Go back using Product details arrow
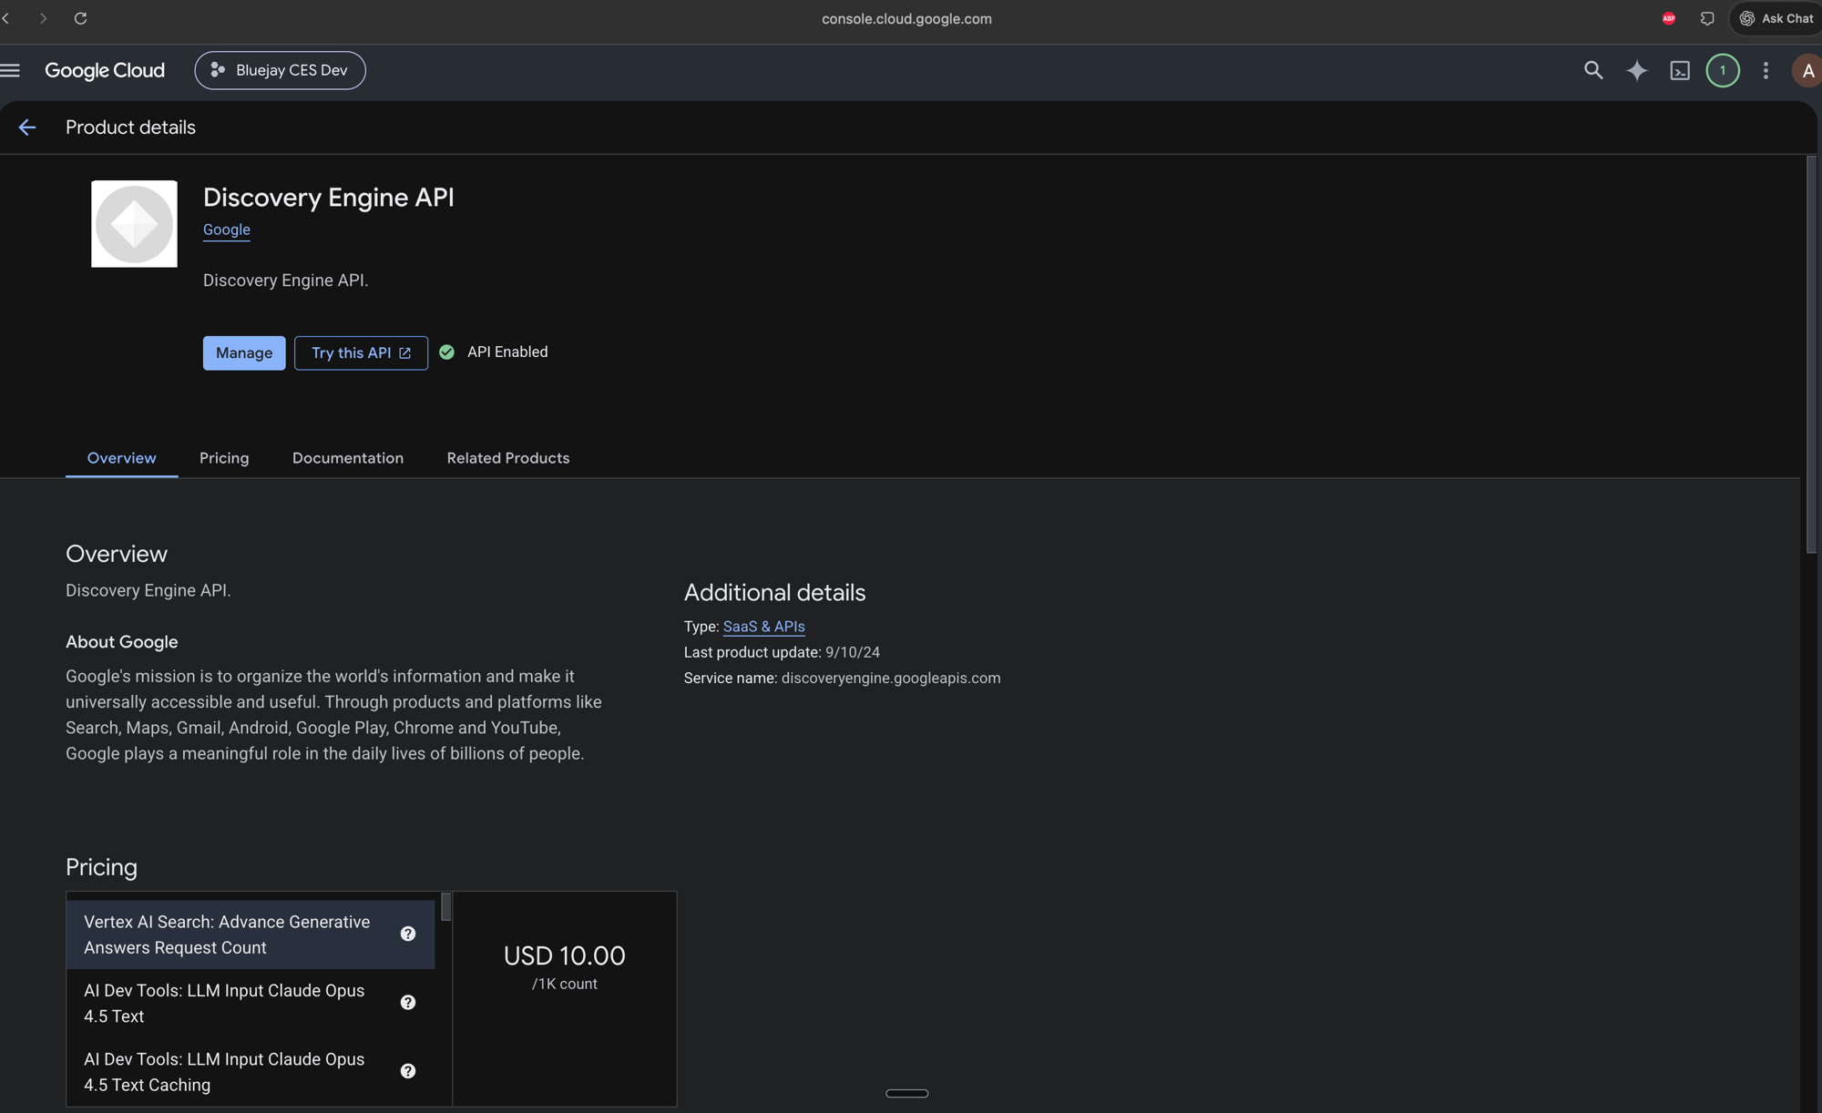 tap(27, 128)
